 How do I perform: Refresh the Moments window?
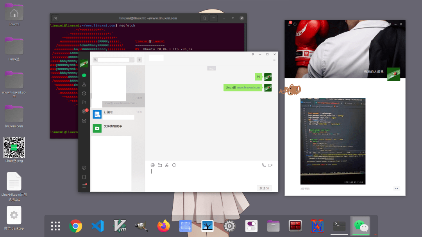point(295,24)
